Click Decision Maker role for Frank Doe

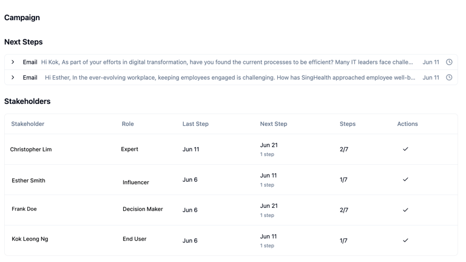pos(143,209)
